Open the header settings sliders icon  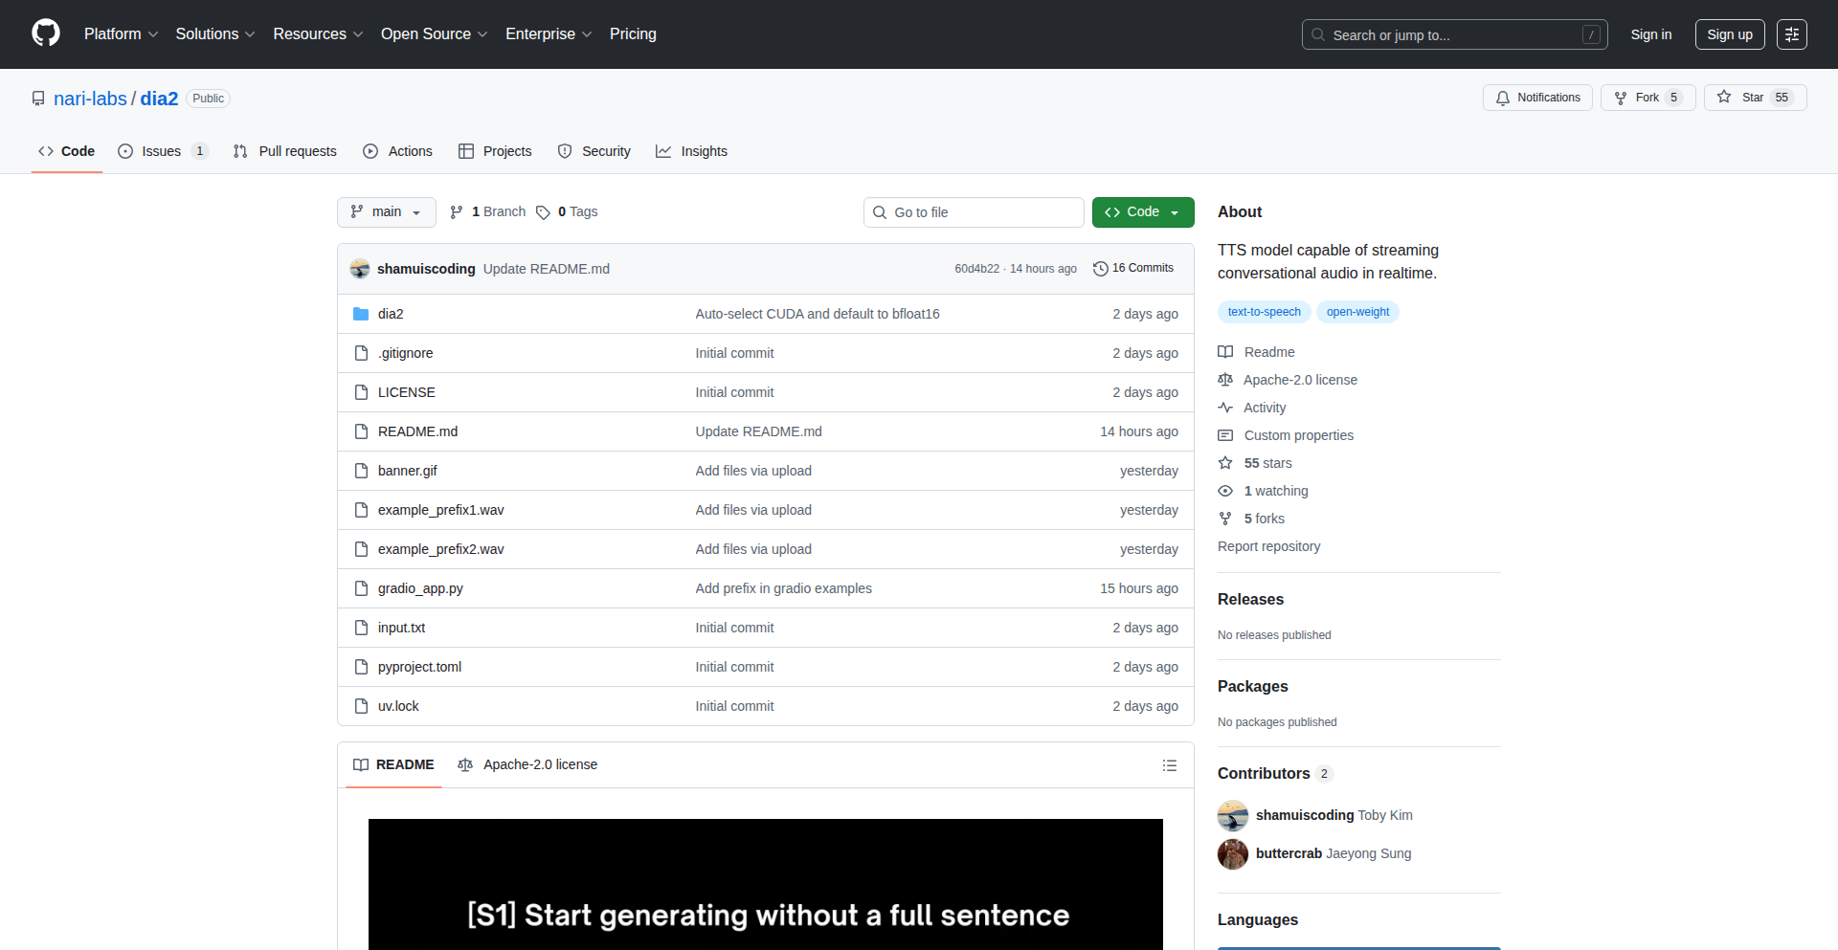pos(1791,34)
